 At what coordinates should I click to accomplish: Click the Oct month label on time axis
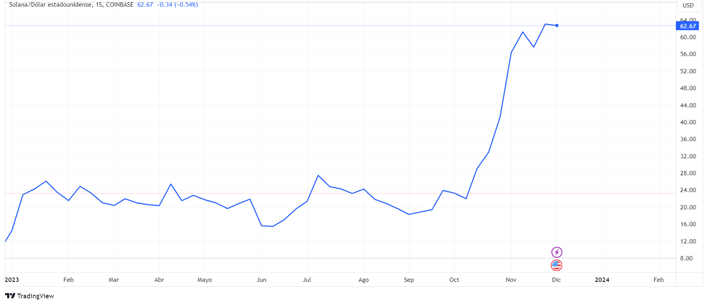click(x=454, y=280)
